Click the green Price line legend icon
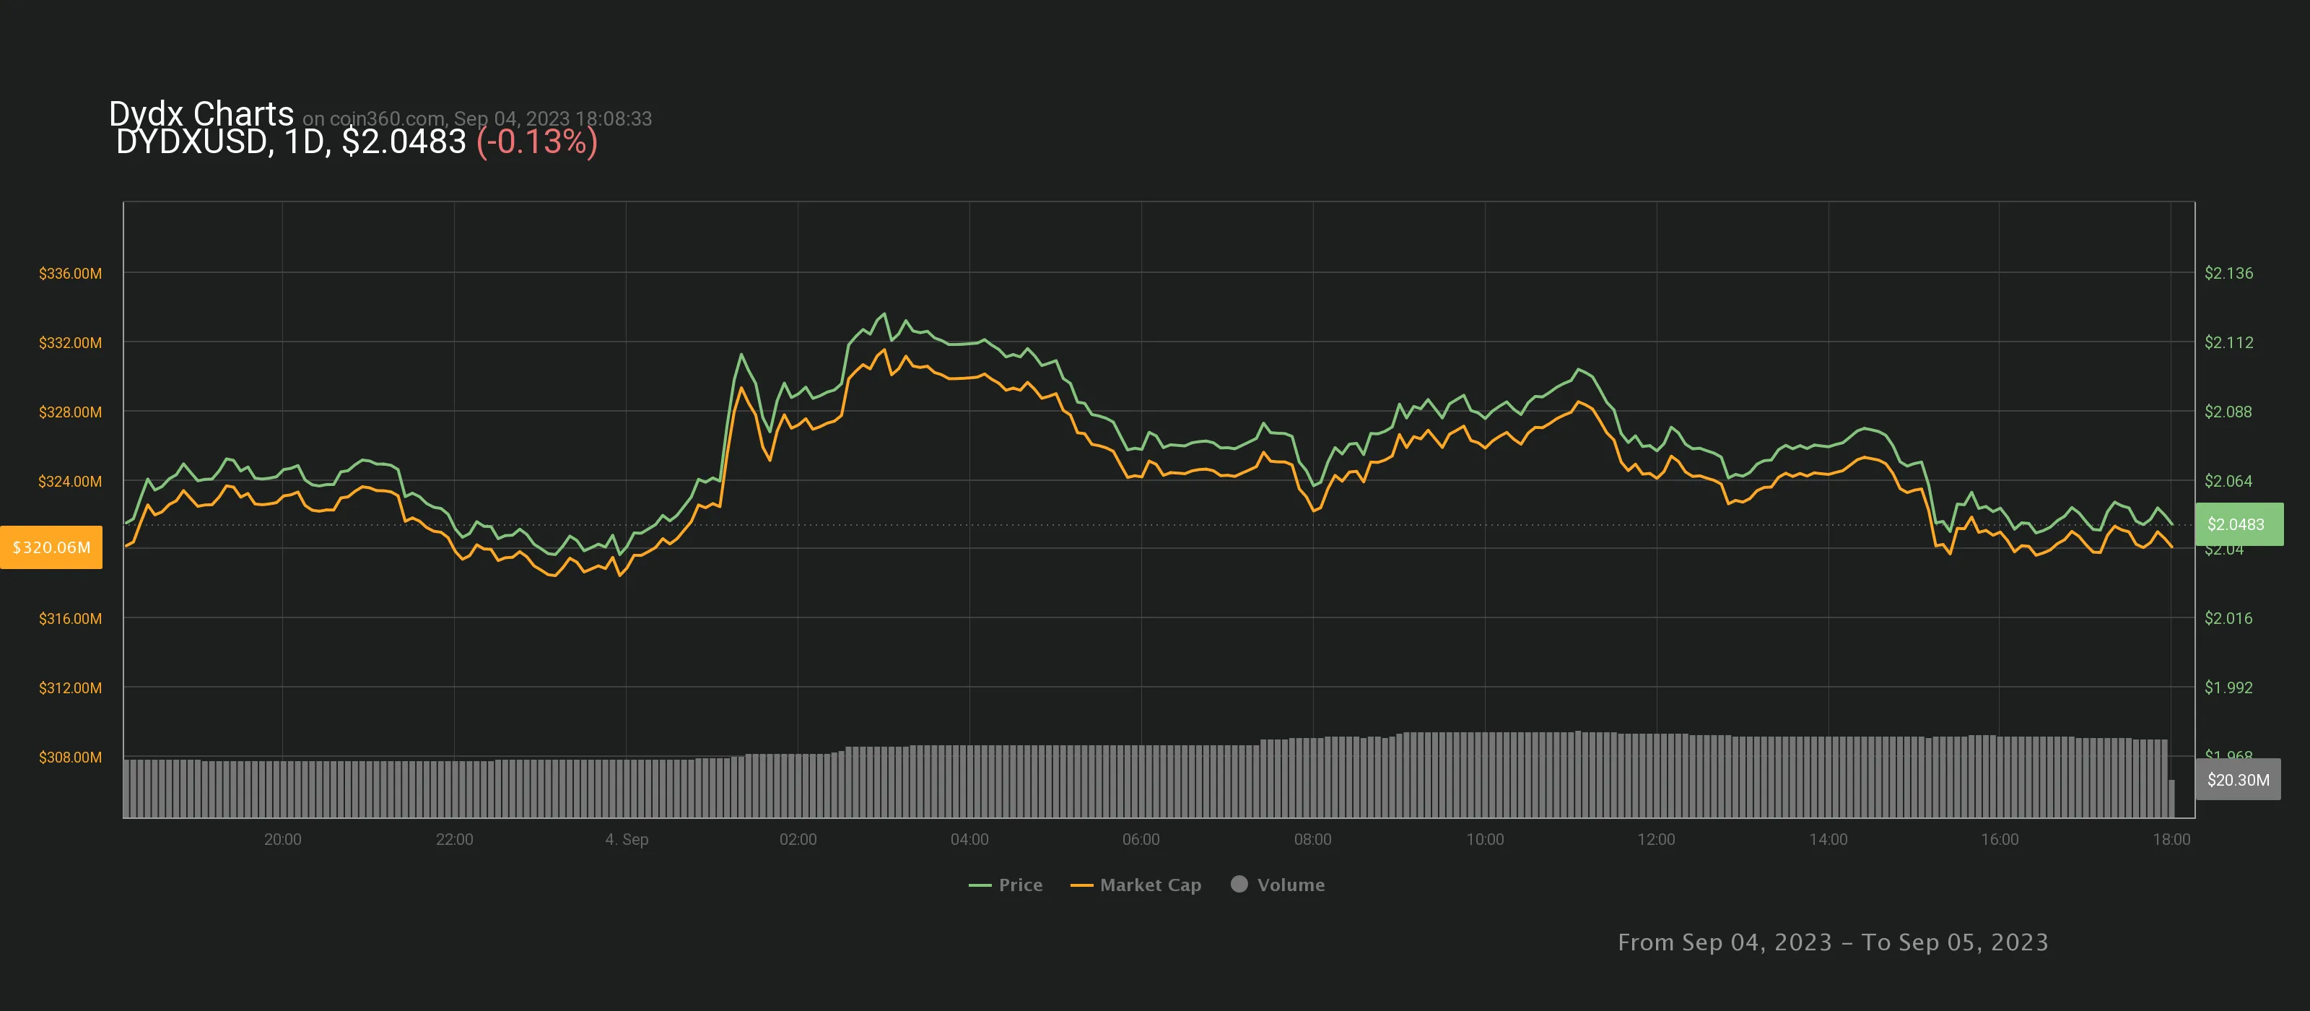This screenshot has height=1011, width=2310. click(x=980, y=885)
